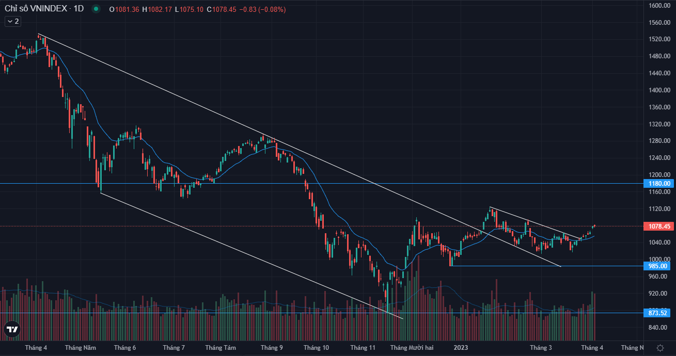
Task: Select the 985.00 price line label
Action: 657,266
